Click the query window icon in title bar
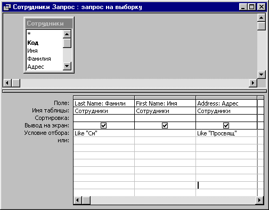 pos(7,7)
